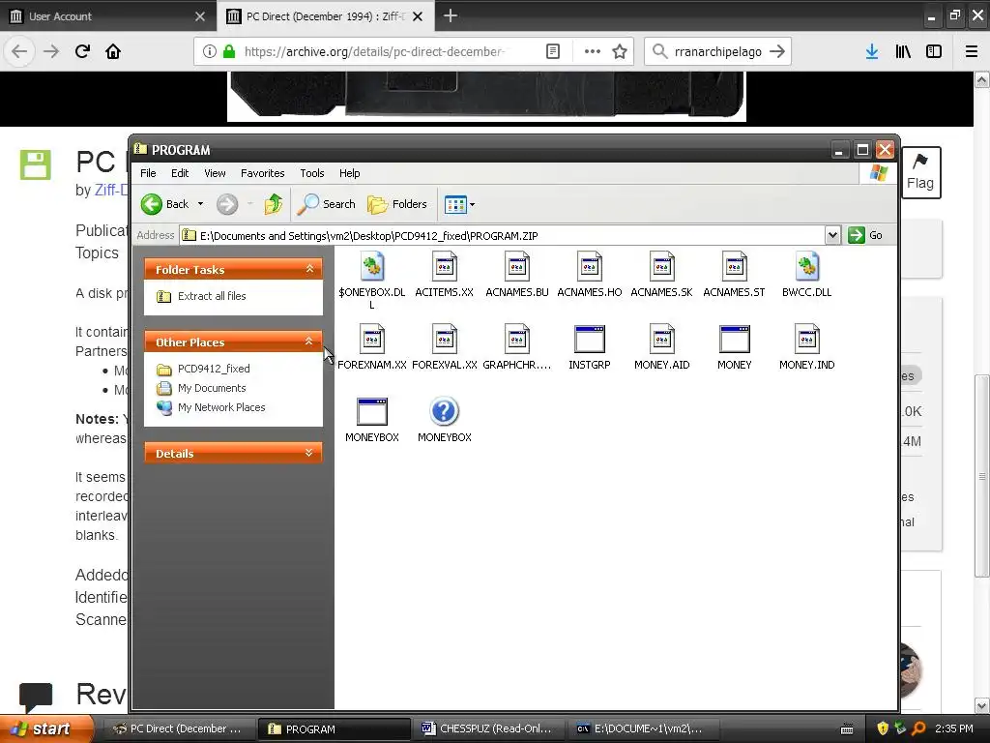Select the MONEY.AID file
Screen dimensions: 990x743
(661, 348)
